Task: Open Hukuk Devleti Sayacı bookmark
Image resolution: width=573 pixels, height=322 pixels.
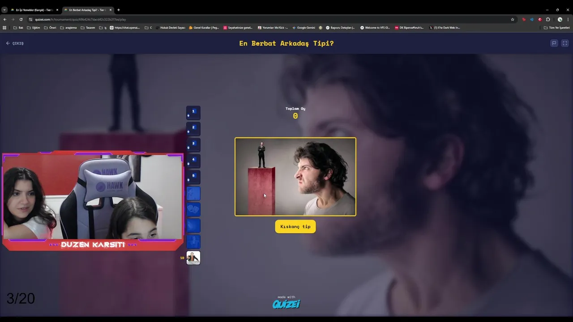Action: tap(171, 28)
